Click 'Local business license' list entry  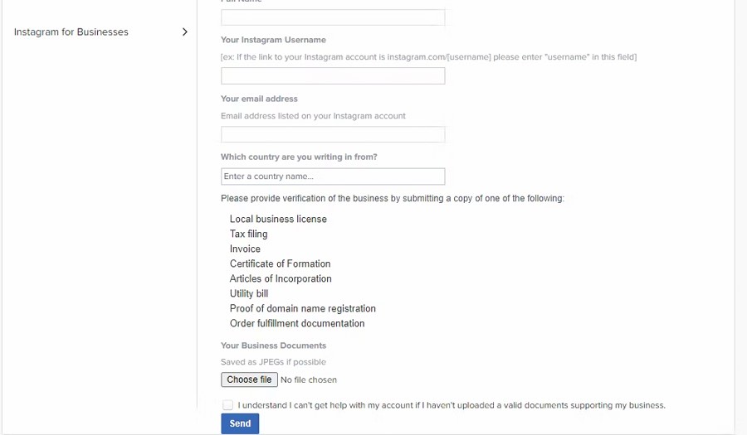[x=278, y=220]
